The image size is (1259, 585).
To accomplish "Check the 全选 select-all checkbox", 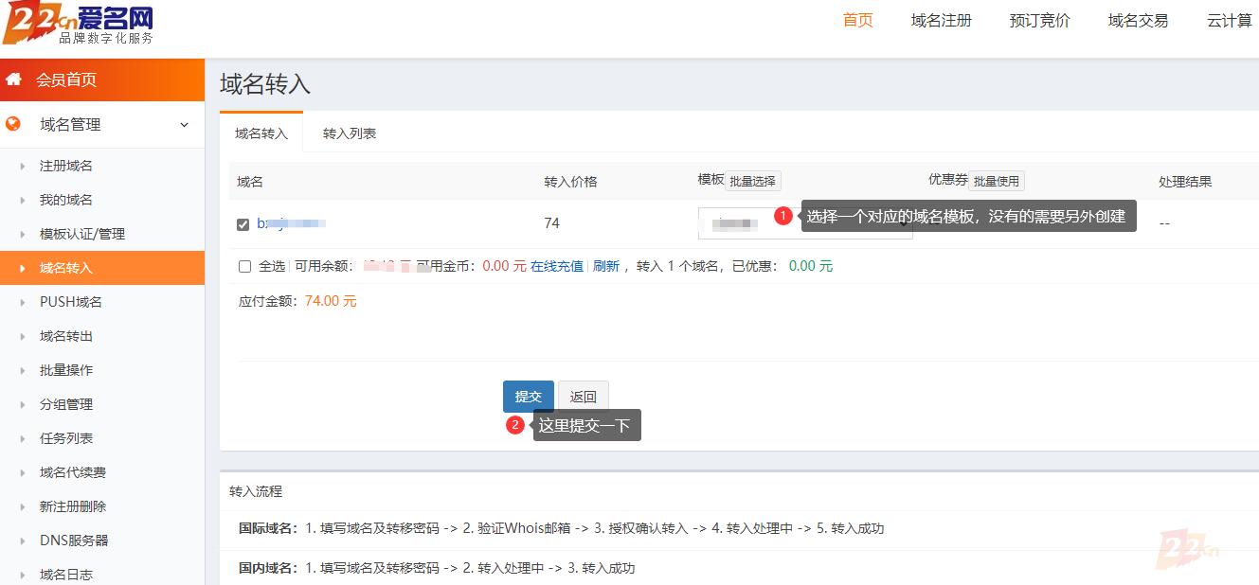I will [245, 267].
